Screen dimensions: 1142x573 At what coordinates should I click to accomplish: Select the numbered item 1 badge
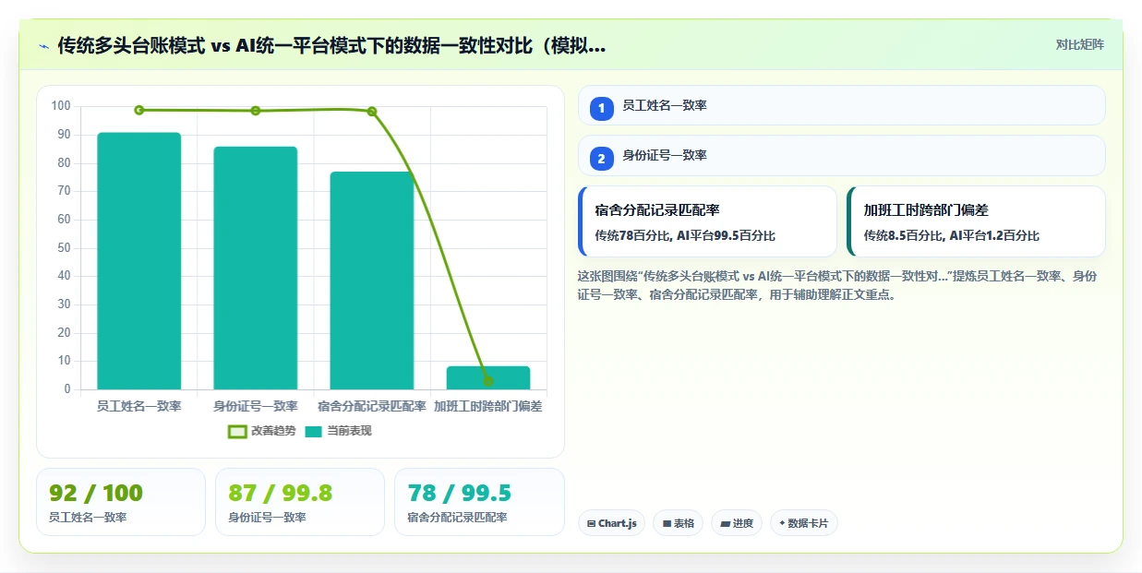(602, 108)
